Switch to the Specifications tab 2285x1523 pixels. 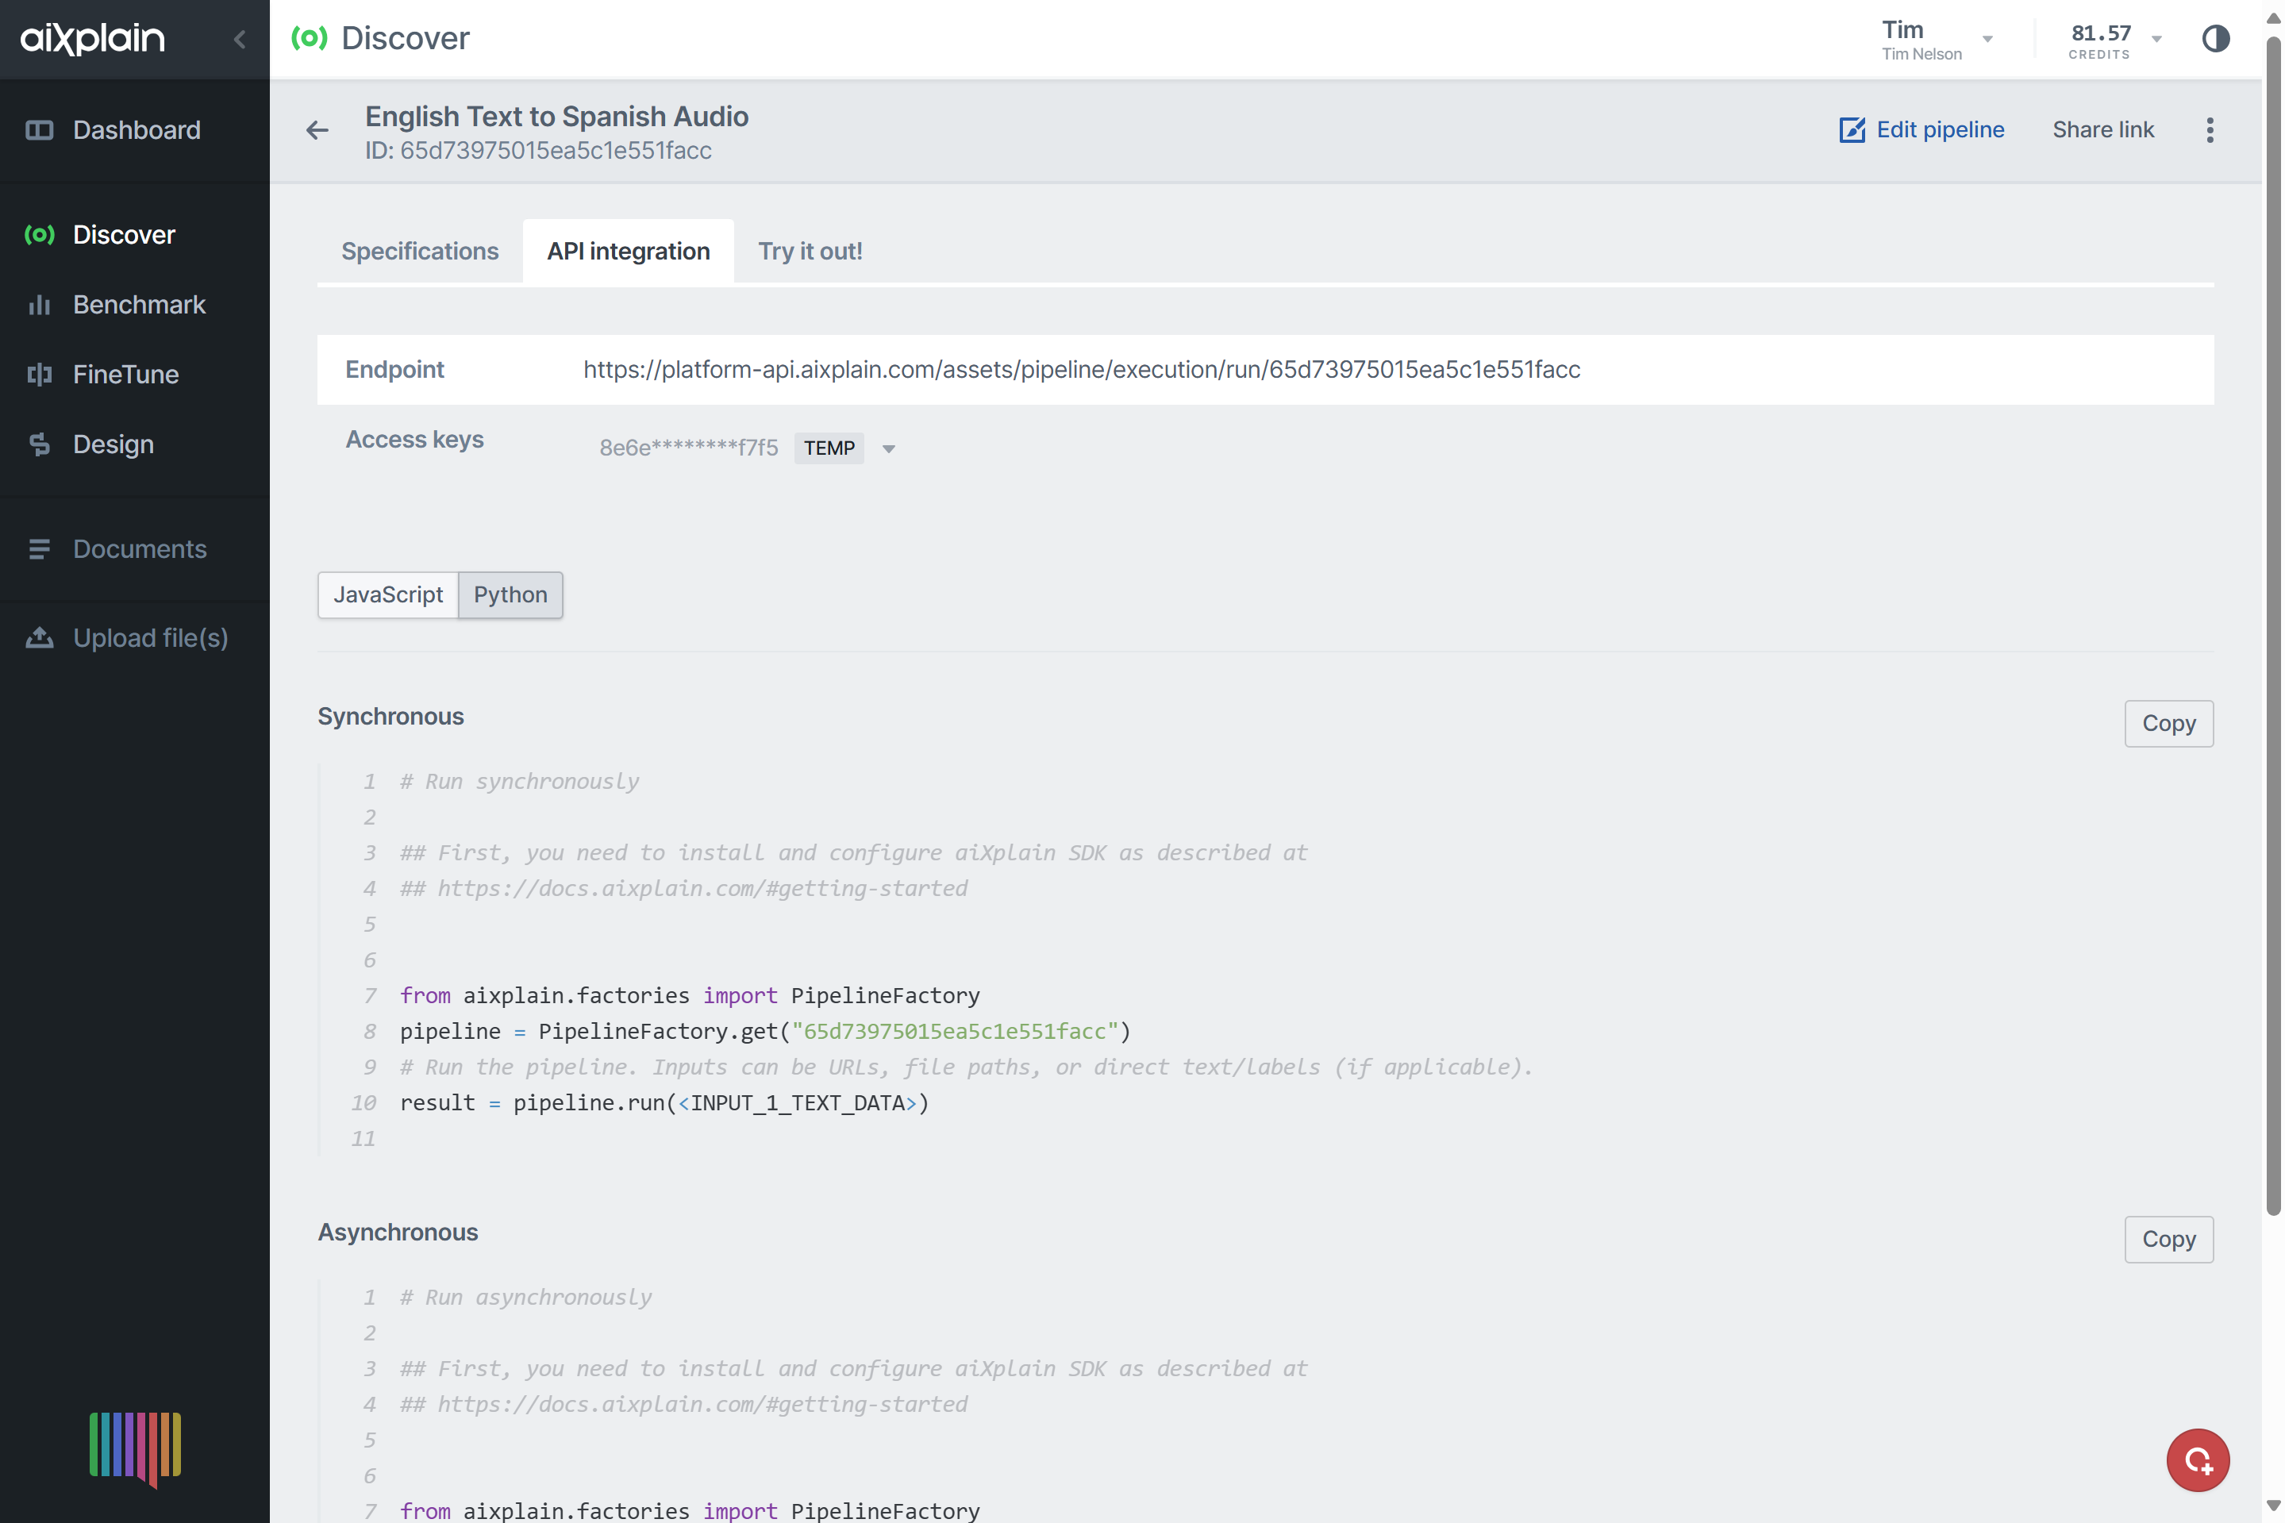tap(420, 252)
